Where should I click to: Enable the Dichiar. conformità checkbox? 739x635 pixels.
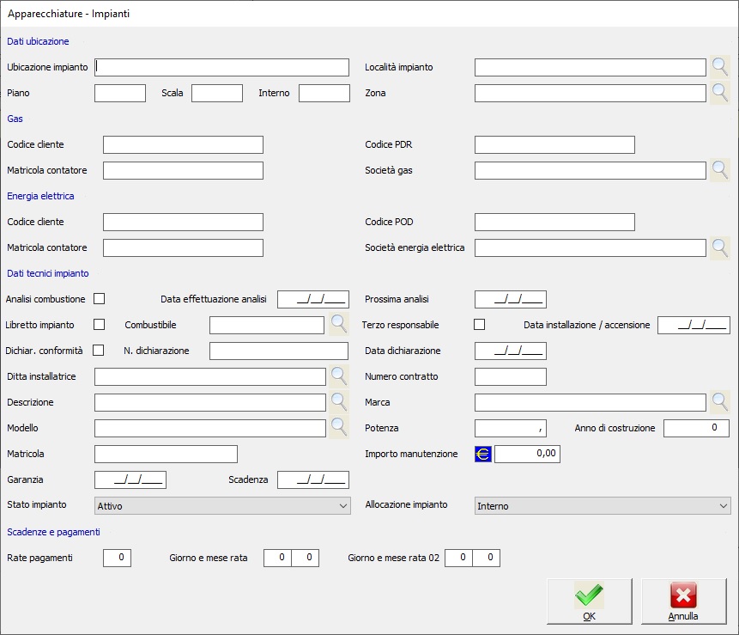pos(99,350)
